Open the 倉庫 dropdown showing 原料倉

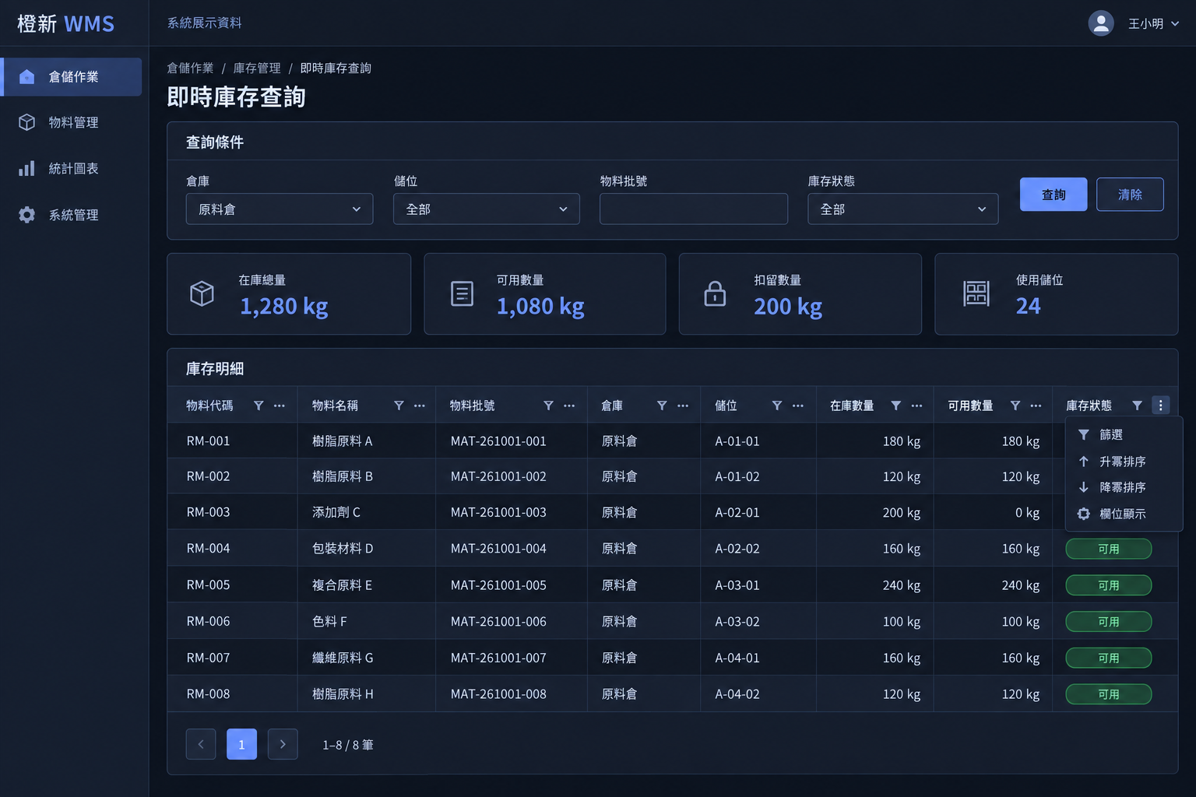tap(280, 209)
